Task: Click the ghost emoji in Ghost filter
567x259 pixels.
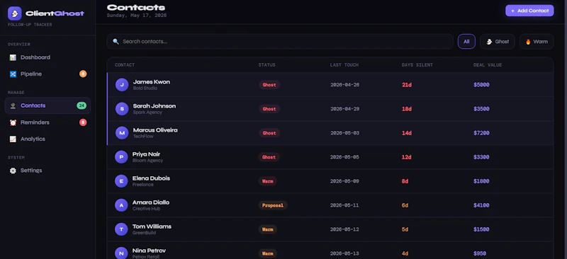Action: pos(489,42)
